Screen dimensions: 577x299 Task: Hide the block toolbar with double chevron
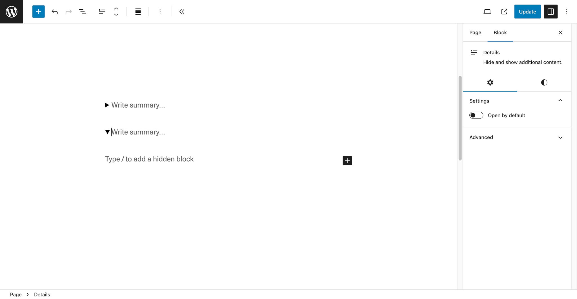(182, 12)
